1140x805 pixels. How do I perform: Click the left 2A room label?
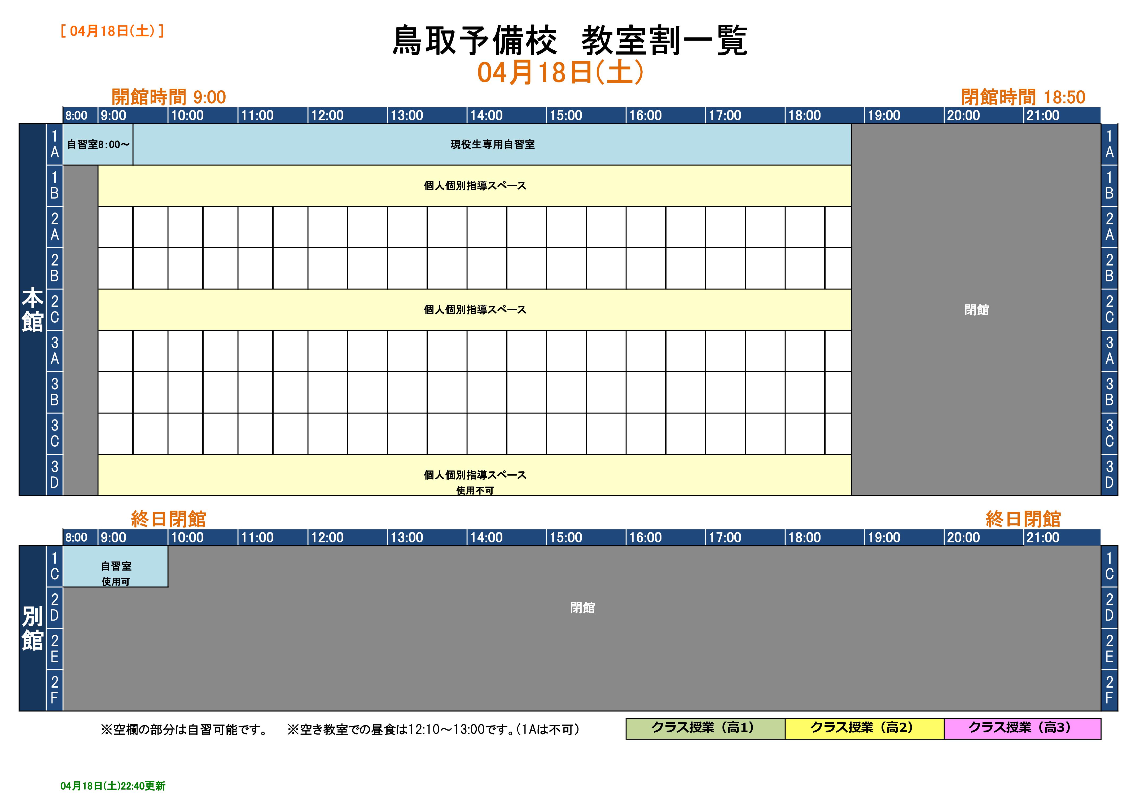pos(55,227)
